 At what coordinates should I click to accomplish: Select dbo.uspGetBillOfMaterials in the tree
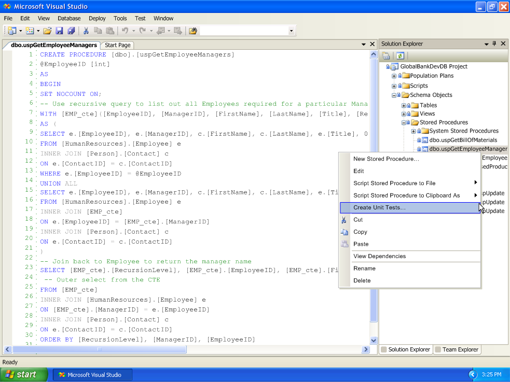(x=463, y=140)
